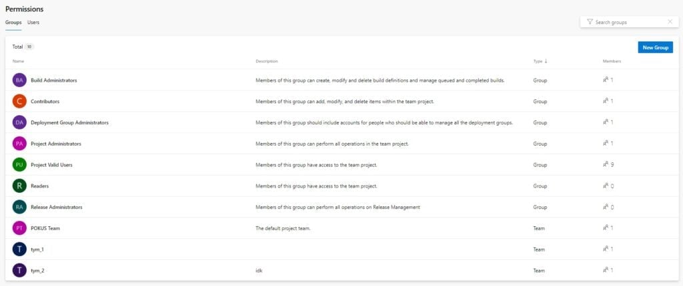Click the Deployment Group Administrators DA avatar
This screenshot has width=683, height=286.
tap(19, 122)
